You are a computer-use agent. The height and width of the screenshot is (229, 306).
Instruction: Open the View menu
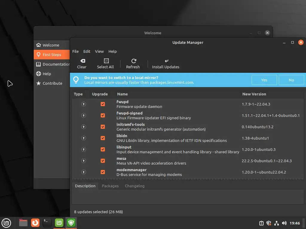pyautogui.click(x=99, y=51)
